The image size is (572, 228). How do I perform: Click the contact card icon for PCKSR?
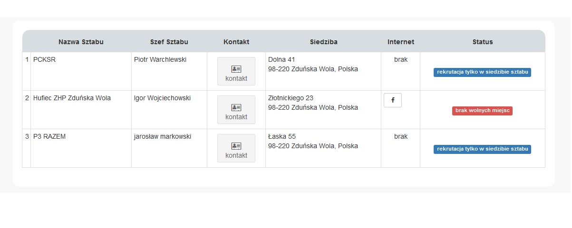[x=236, y=69]
